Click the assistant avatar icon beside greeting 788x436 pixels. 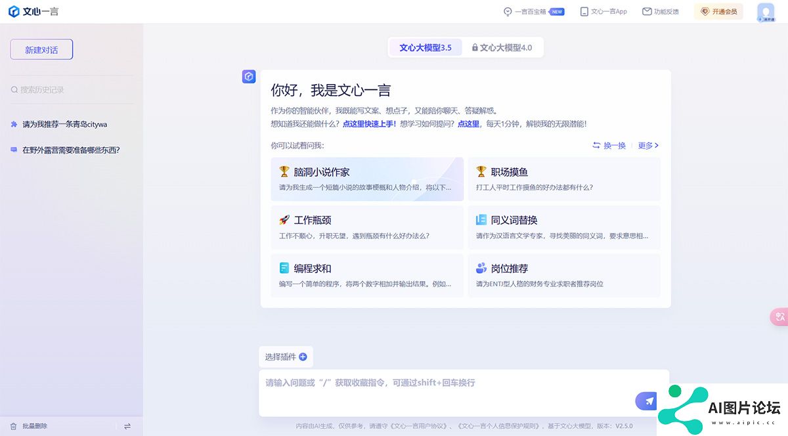click(x=249, y=77)
